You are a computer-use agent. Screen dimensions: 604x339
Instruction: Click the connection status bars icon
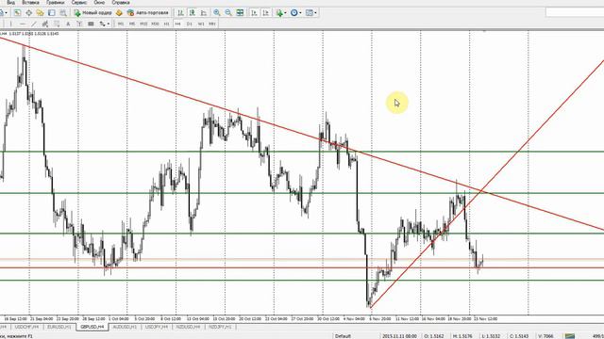coord(570,336)
